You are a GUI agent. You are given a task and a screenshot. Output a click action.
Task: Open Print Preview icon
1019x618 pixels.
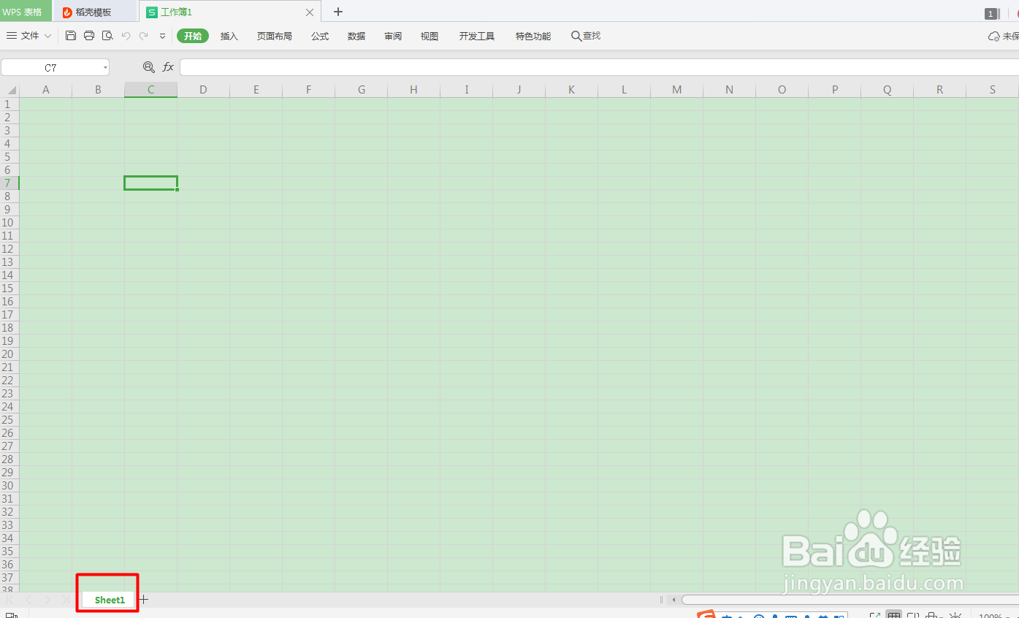click(107, 36)
